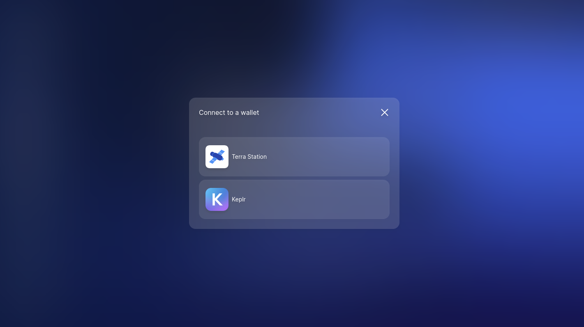584x327 pixels.
Task: Choose the second wallet in the list
Action: [x=294, y=199]
